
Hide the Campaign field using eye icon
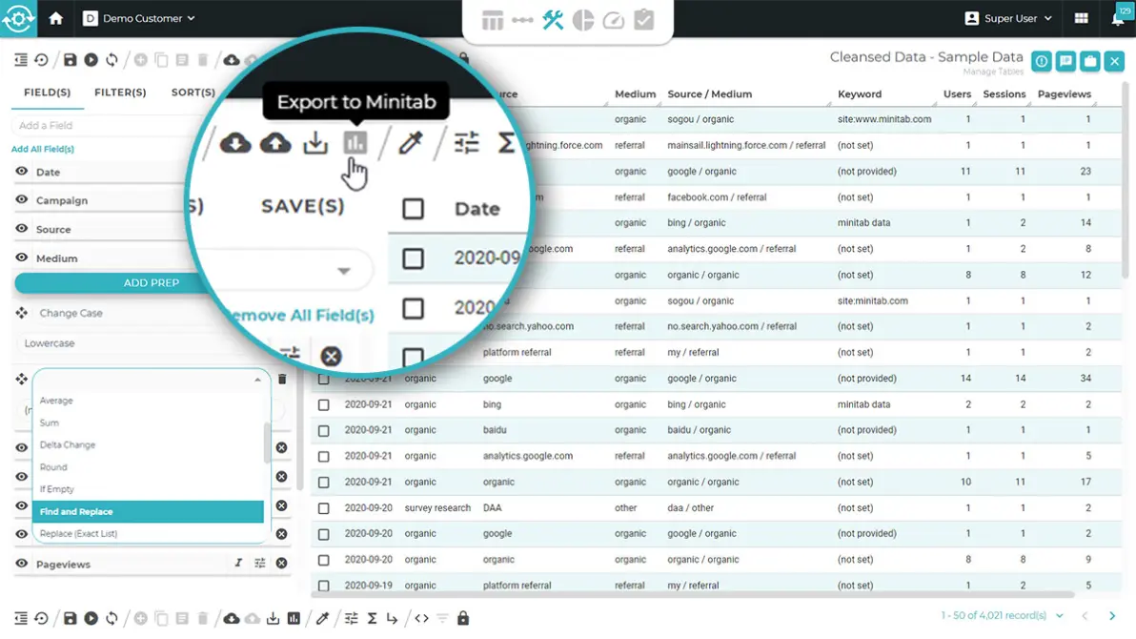[x=21, y=200]
